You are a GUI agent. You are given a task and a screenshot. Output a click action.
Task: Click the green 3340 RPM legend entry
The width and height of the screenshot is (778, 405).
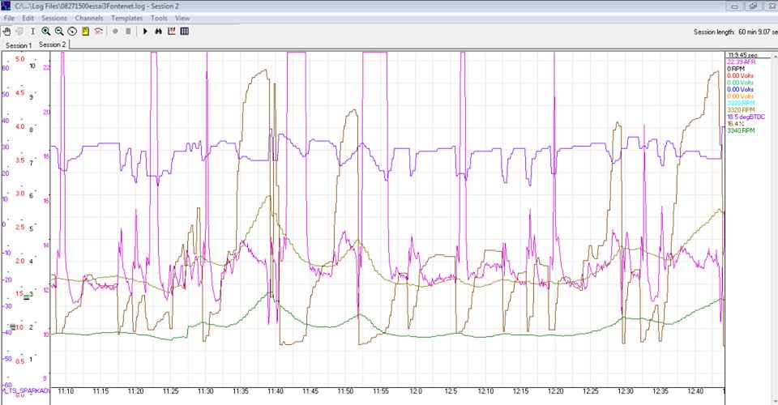click(741, 130)
